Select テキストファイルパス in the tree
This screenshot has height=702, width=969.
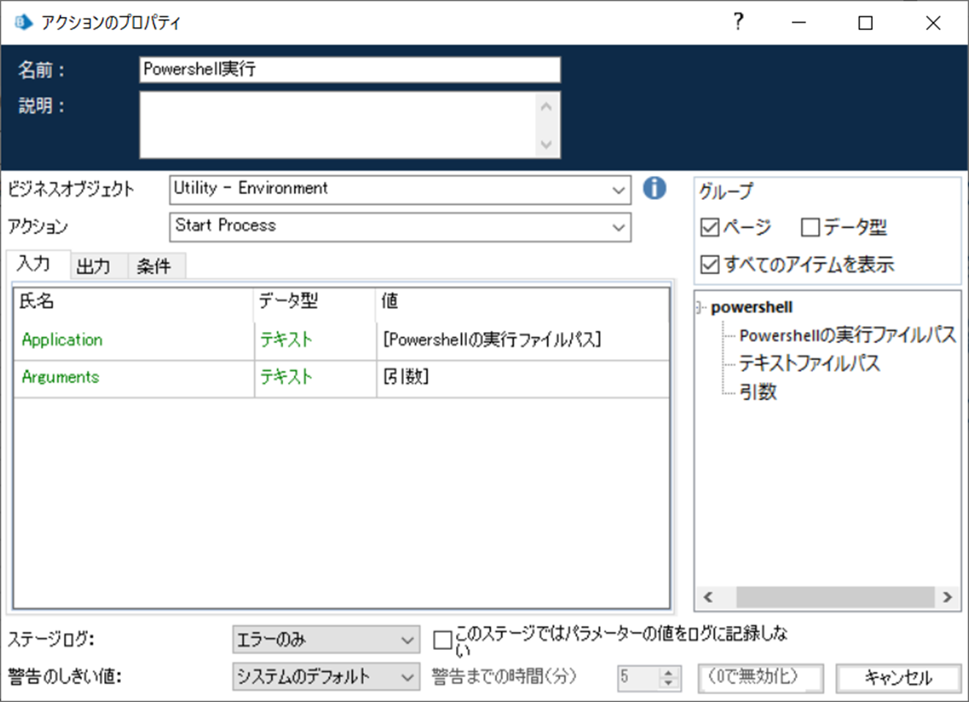(809, 363)
